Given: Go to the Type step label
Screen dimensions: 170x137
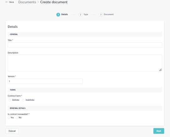Looking at the screenshot, I should [x=86, y=14].
